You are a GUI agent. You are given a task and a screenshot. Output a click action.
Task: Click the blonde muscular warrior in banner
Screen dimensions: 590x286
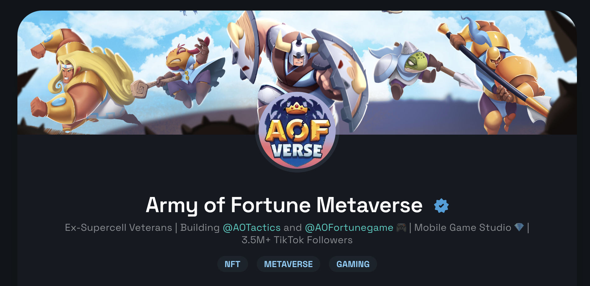click(78, 81)
